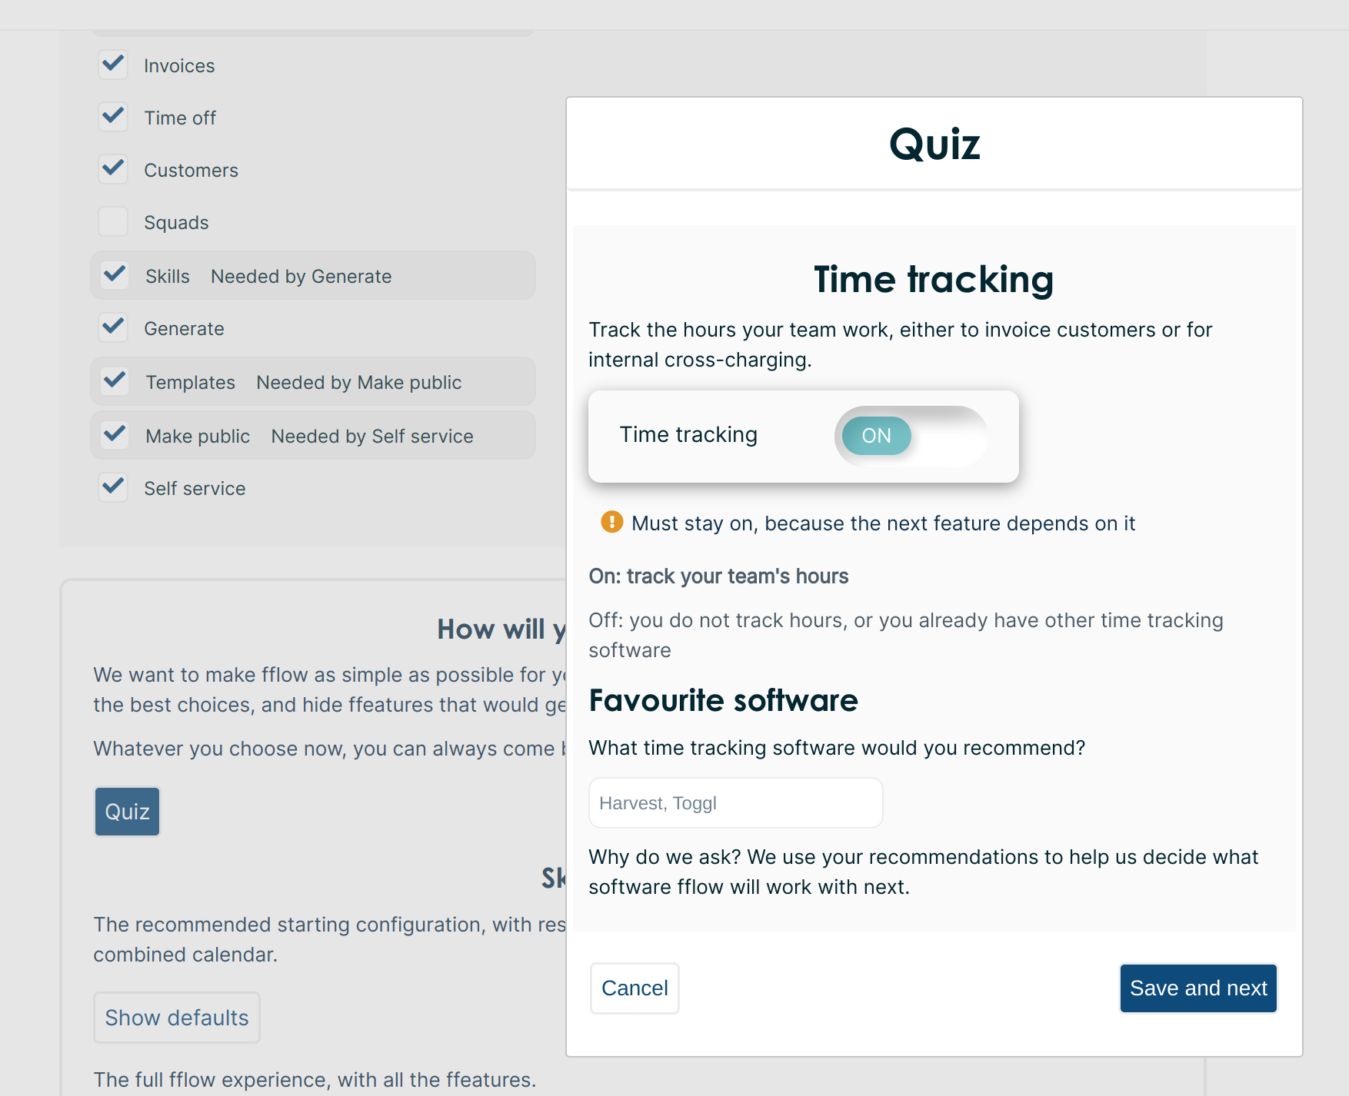Uncheck the Customers checkbox
This screenshot has height=1096, width=1349.
coord(114,169)
